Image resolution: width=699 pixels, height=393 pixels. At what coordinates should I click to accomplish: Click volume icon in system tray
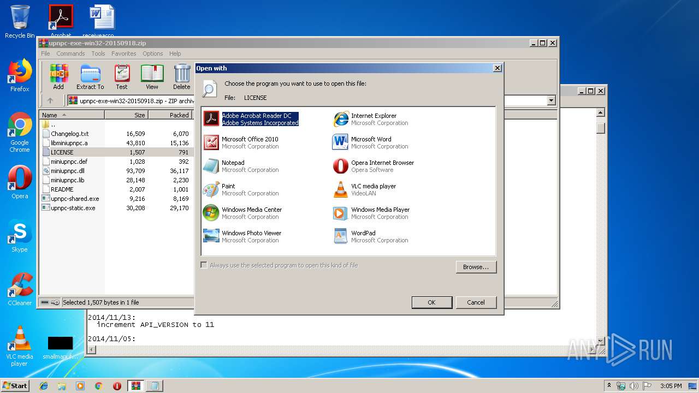634,386
